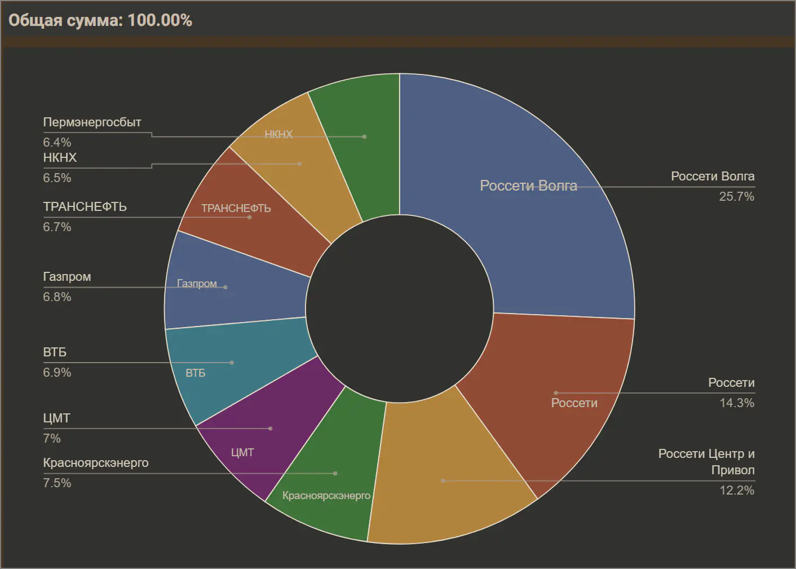Click the '12.2%' value
The image size is (796, 569).
(x=737, y=490)
